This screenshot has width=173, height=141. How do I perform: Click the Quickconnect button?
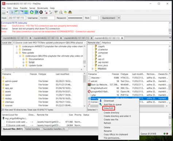(x=109, y=18)
